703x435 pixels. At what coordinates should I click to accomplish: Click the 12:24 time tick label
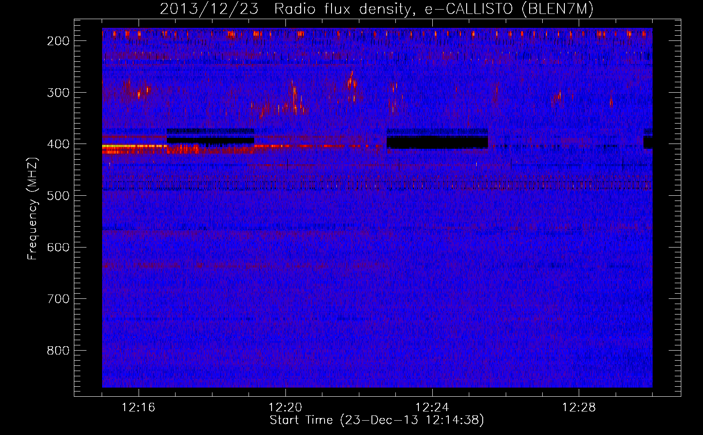(432, 408)
